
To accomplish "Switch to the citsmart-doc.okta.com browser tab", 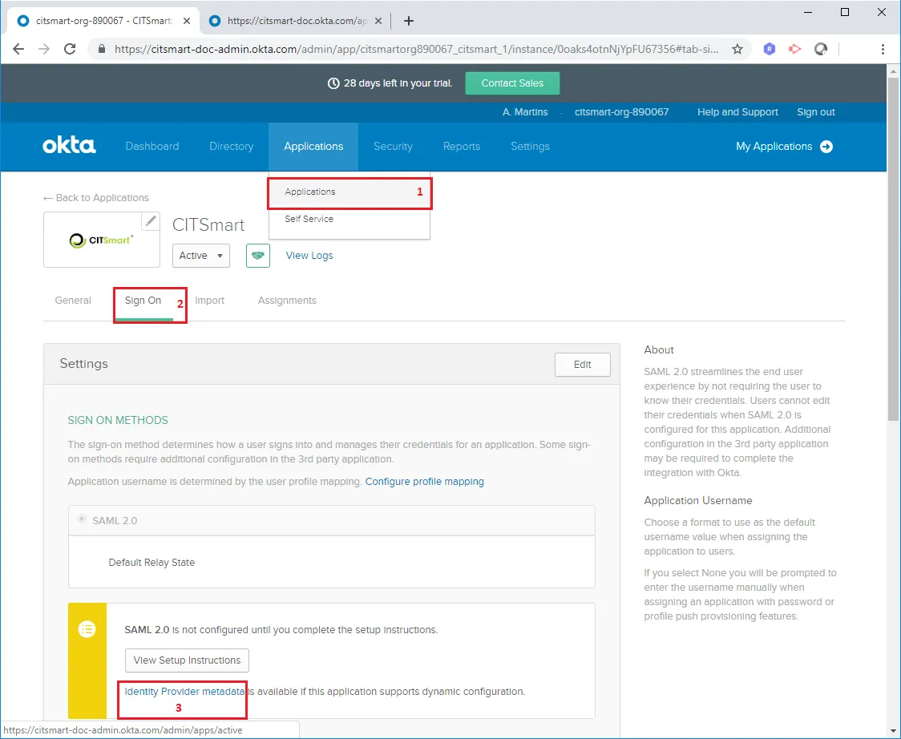I will [296, 21].
